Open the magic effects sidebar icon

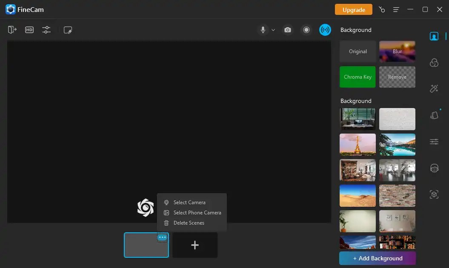point(434,88)
